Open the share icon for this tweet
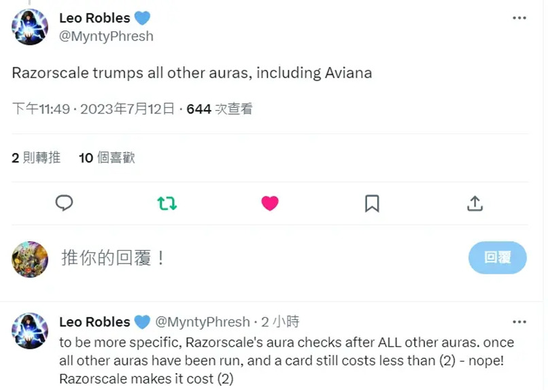The image size is (548, 390). click(x=475, y=202)
